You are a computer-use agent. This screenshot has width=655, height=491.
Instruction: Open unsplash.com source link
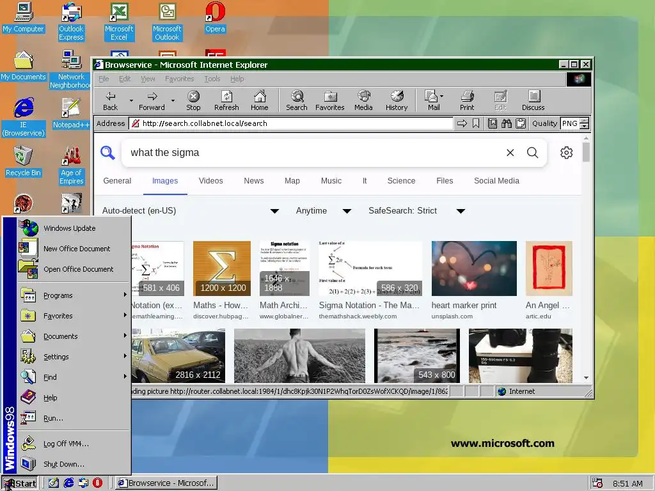point(452,316)
